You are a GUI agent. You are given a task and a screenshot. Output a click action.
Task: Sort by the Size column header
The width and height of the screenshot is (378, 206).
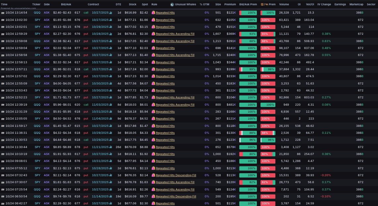pyautogui.click(x=218, y=4)
